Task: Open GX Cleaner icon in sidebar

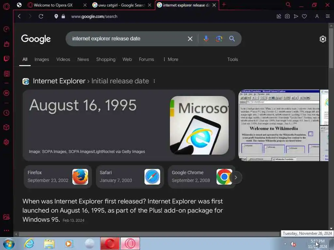Action: pyautogui.click(x=7, y=44)
